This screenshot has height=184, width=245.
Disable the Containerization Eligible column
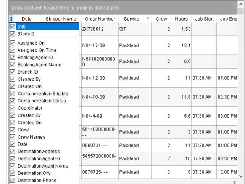tap(13, 94)
